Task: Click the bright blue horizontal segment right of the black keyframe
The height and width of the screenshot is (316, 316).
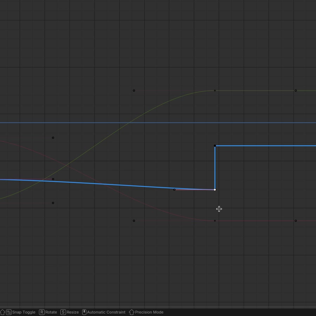Action: (x=266, y=146)
